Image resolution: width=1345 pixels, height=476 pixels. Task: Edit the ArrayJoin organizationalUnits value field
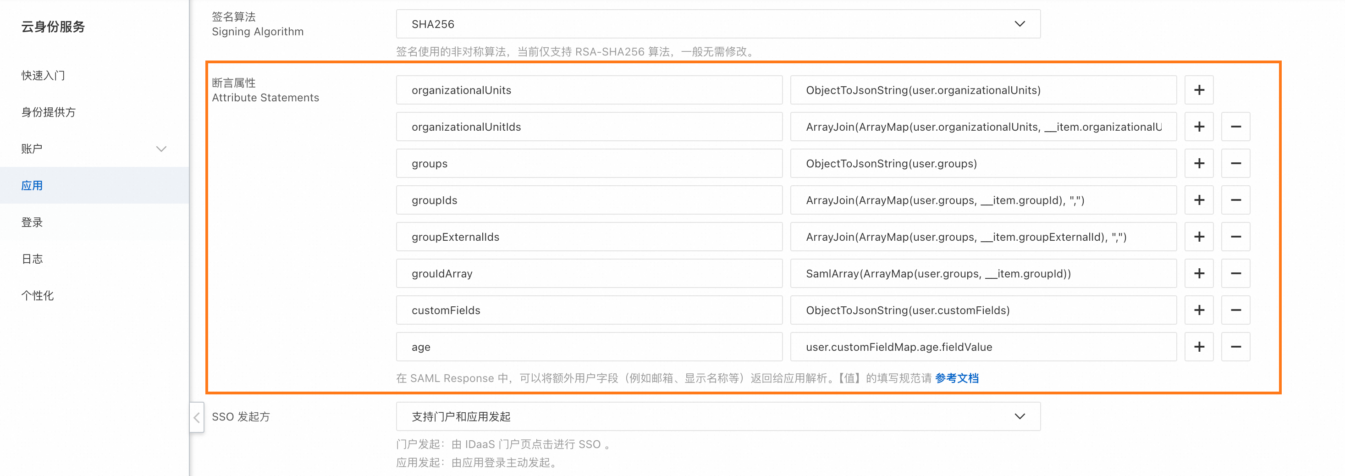[x=983, y=127]
